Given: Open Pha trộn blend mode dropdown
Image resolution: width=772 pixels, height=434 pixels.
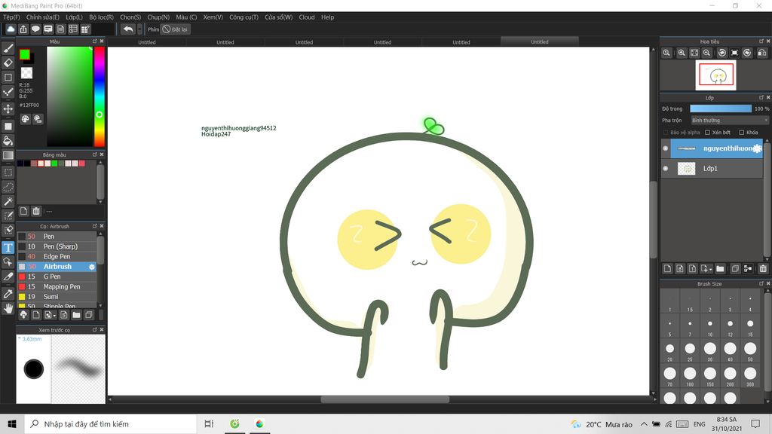Looking at the screenshot, I should point(729,121).
